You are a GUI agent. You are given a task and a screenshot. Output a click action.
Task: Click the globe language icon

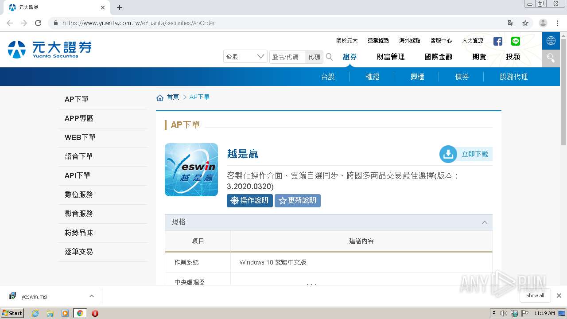[x=551, y=41]
